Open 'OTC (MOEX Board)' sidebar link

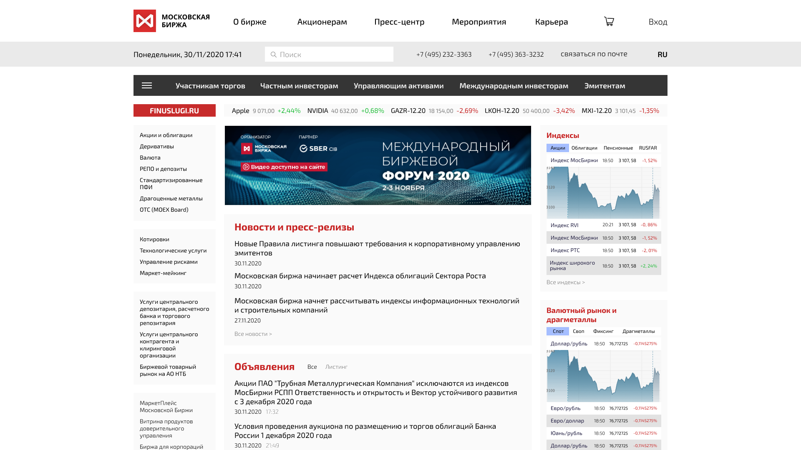164,210
